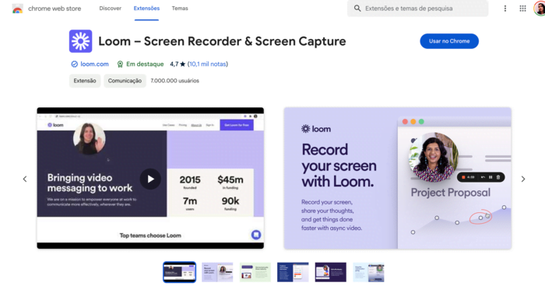The height and width of the screenshot is (300, 545).
Task: Open the Google apps grid
Action: coord(522,9)
